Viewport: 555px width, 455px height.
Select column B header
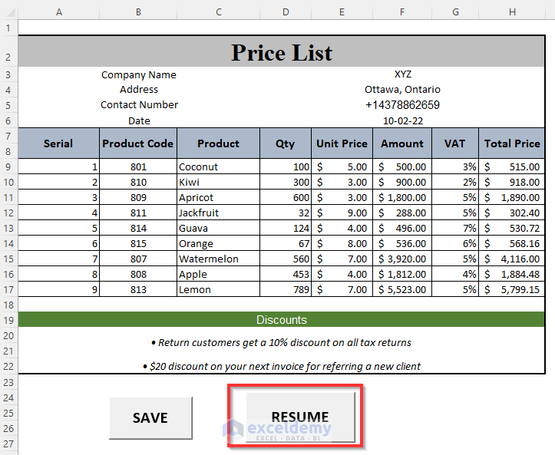138,12
